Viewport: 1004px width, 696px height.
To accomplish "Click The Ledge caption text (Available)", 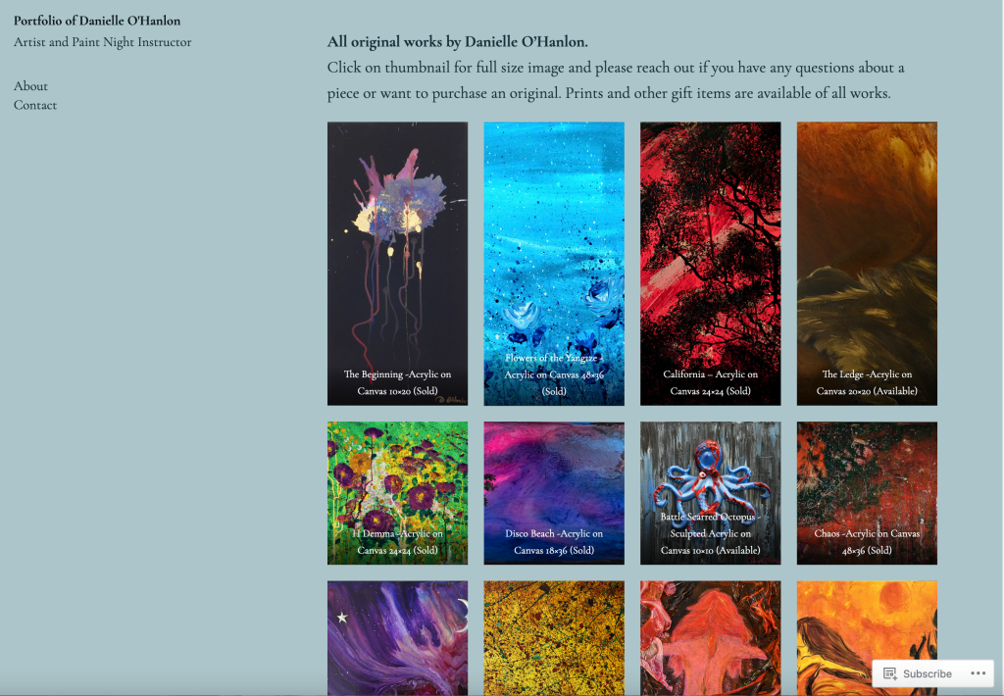I will tap(867, 382).
